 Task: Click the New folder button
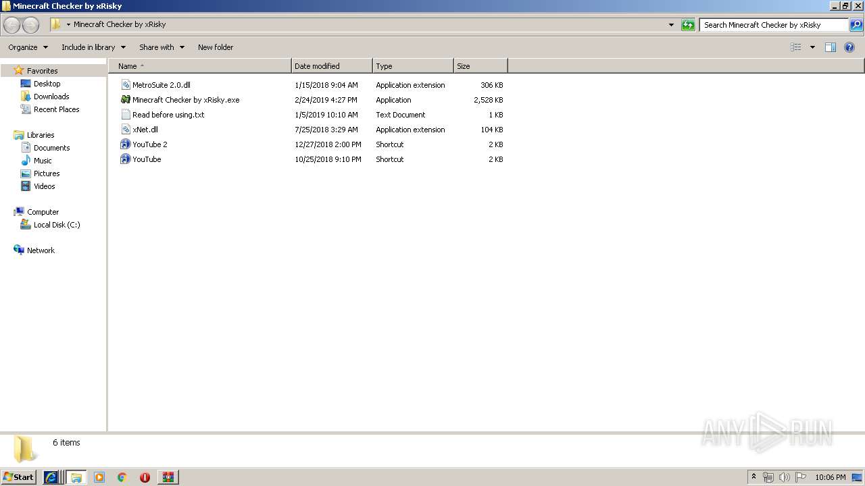[216, 47]
